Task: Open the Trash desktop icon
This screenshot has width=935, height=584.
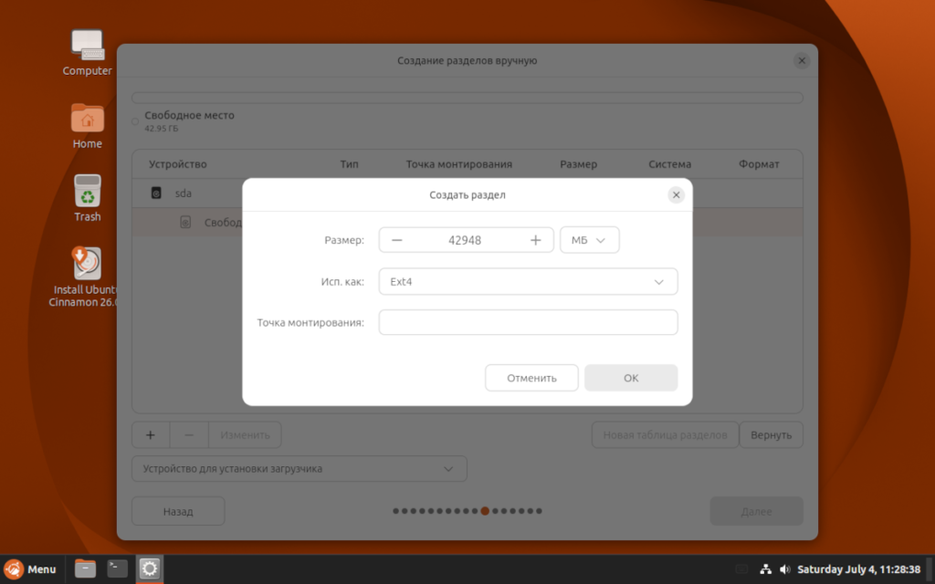Action: pos(87,198)
